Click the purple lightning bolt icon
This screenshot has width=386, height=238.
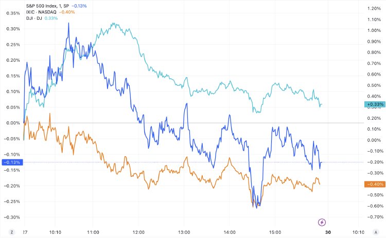[x=322, y=223]
